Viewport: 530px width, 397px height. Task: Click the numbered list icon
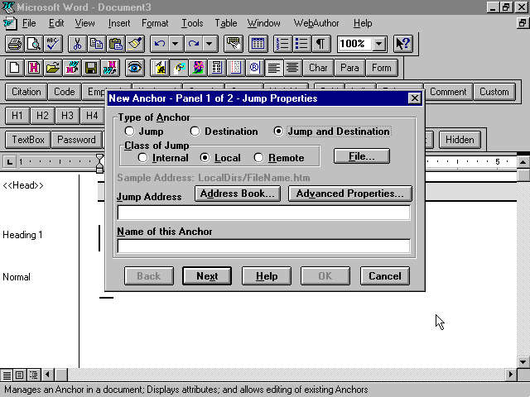(x=282, y=44)
